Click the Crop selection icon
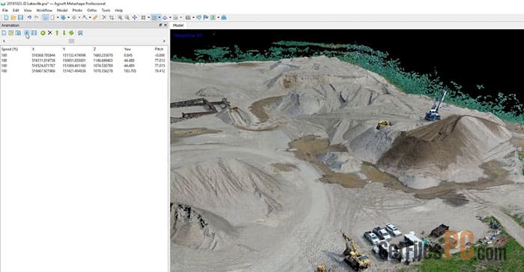 (x=112, y=17)
